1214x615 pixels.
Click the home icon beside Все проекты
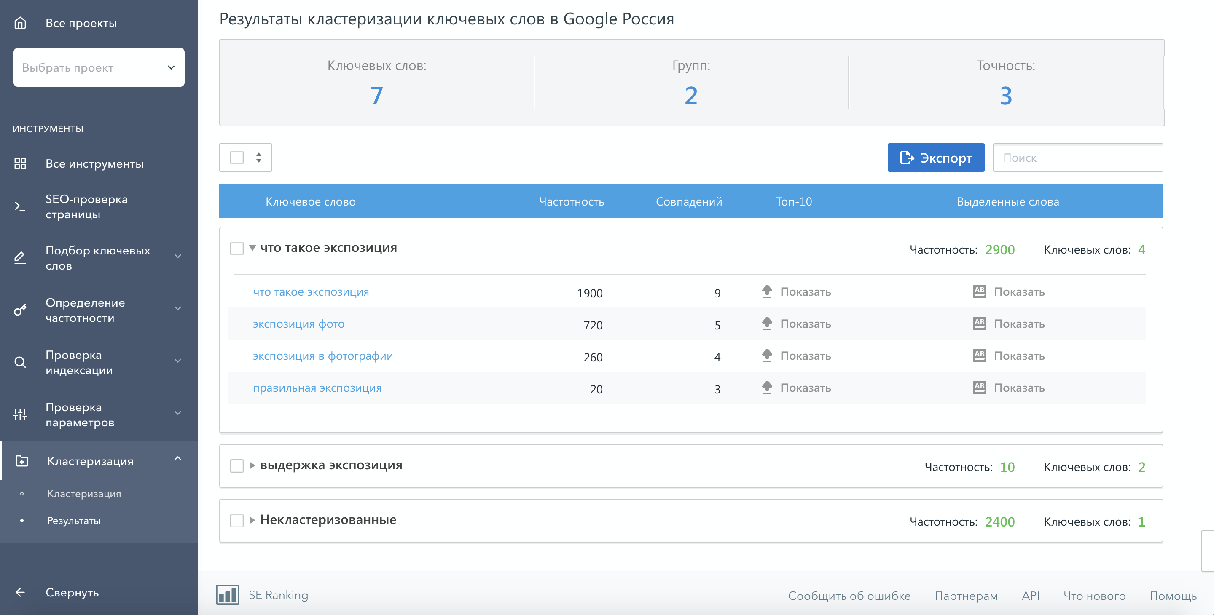[x=20, y=23]
